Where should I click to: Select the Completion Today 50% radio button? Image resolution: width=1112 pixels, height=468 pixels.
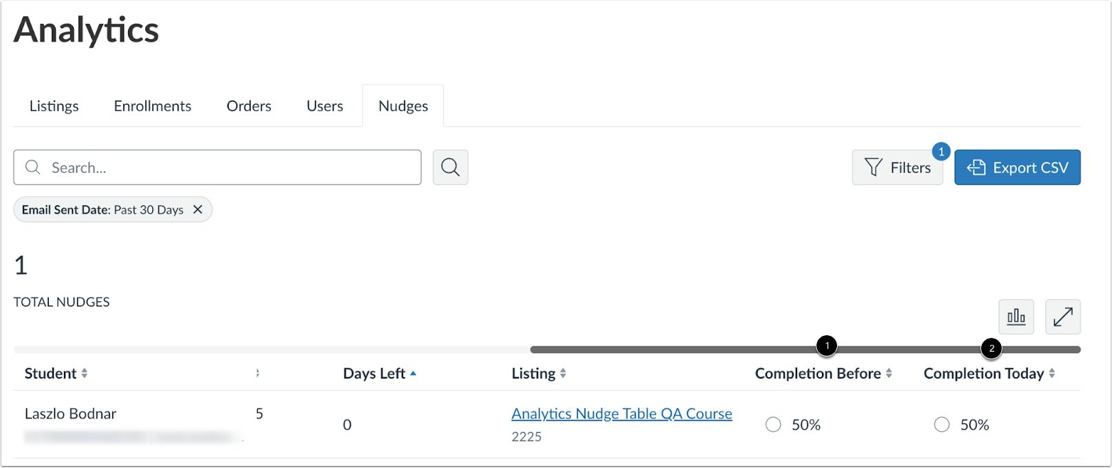(942, 425)
